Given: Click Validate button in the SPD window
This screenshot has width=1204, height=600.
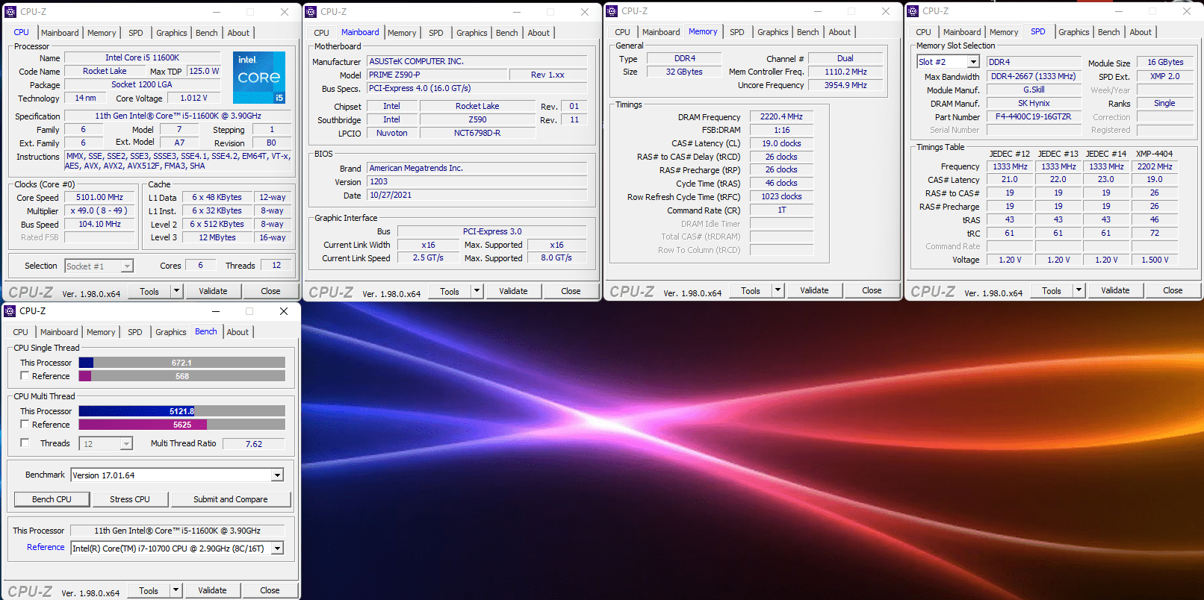Looking at the screenshot, I should 1115,290.
